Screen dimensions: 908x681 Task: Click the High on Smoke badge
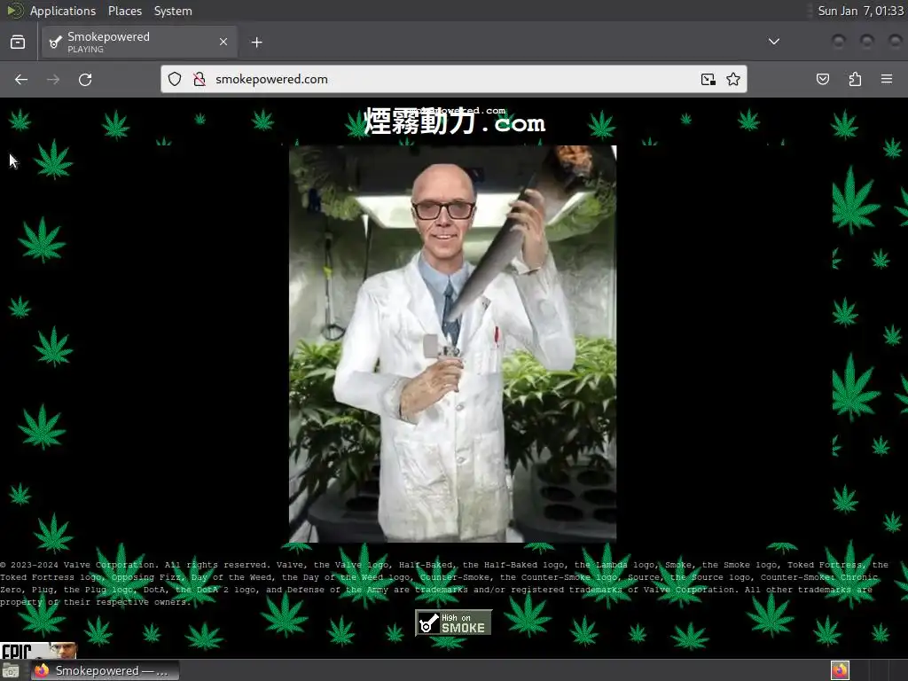453,622
